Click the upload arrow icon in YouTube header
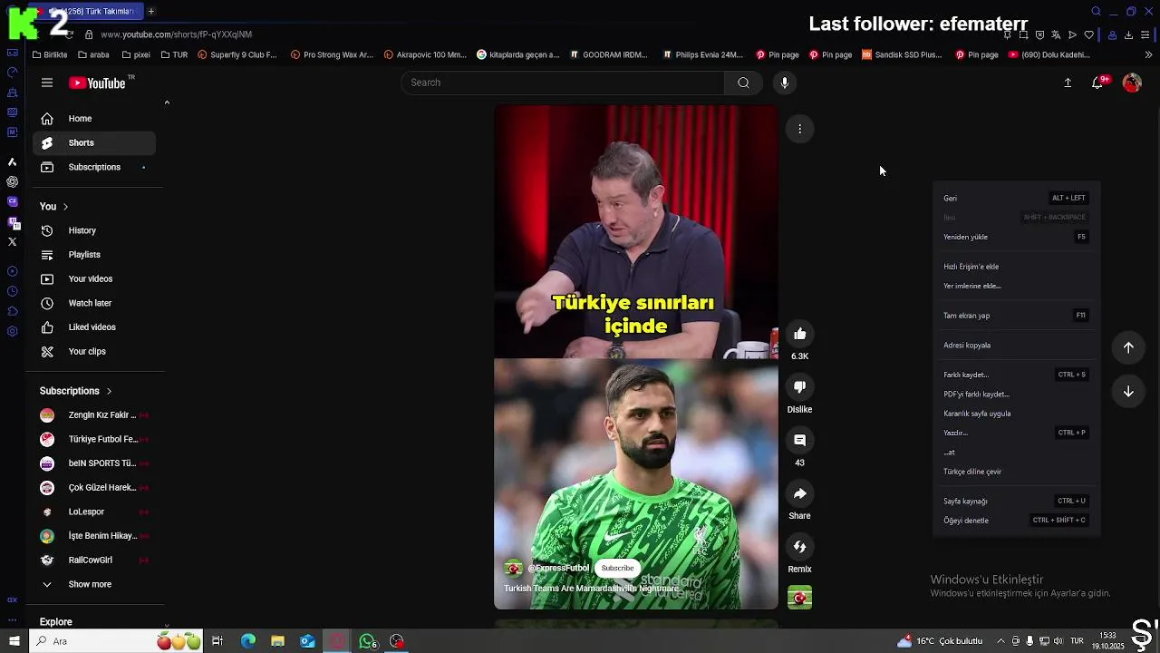 (x=1068, y=83)
